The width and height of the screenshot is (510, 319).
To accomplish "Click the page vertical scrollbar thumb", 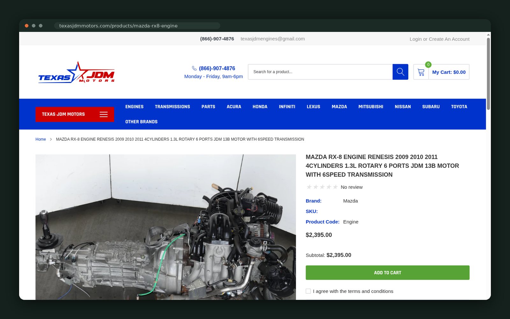I will (488, 74).
